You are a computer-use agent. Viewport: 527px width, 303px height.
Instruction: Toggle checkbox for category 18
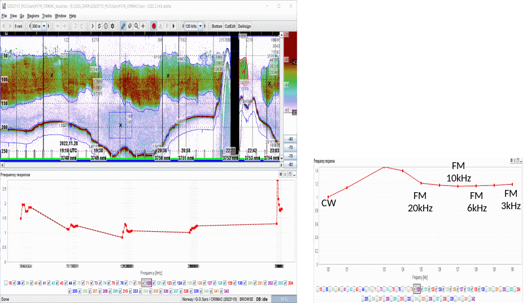[6, 283]
